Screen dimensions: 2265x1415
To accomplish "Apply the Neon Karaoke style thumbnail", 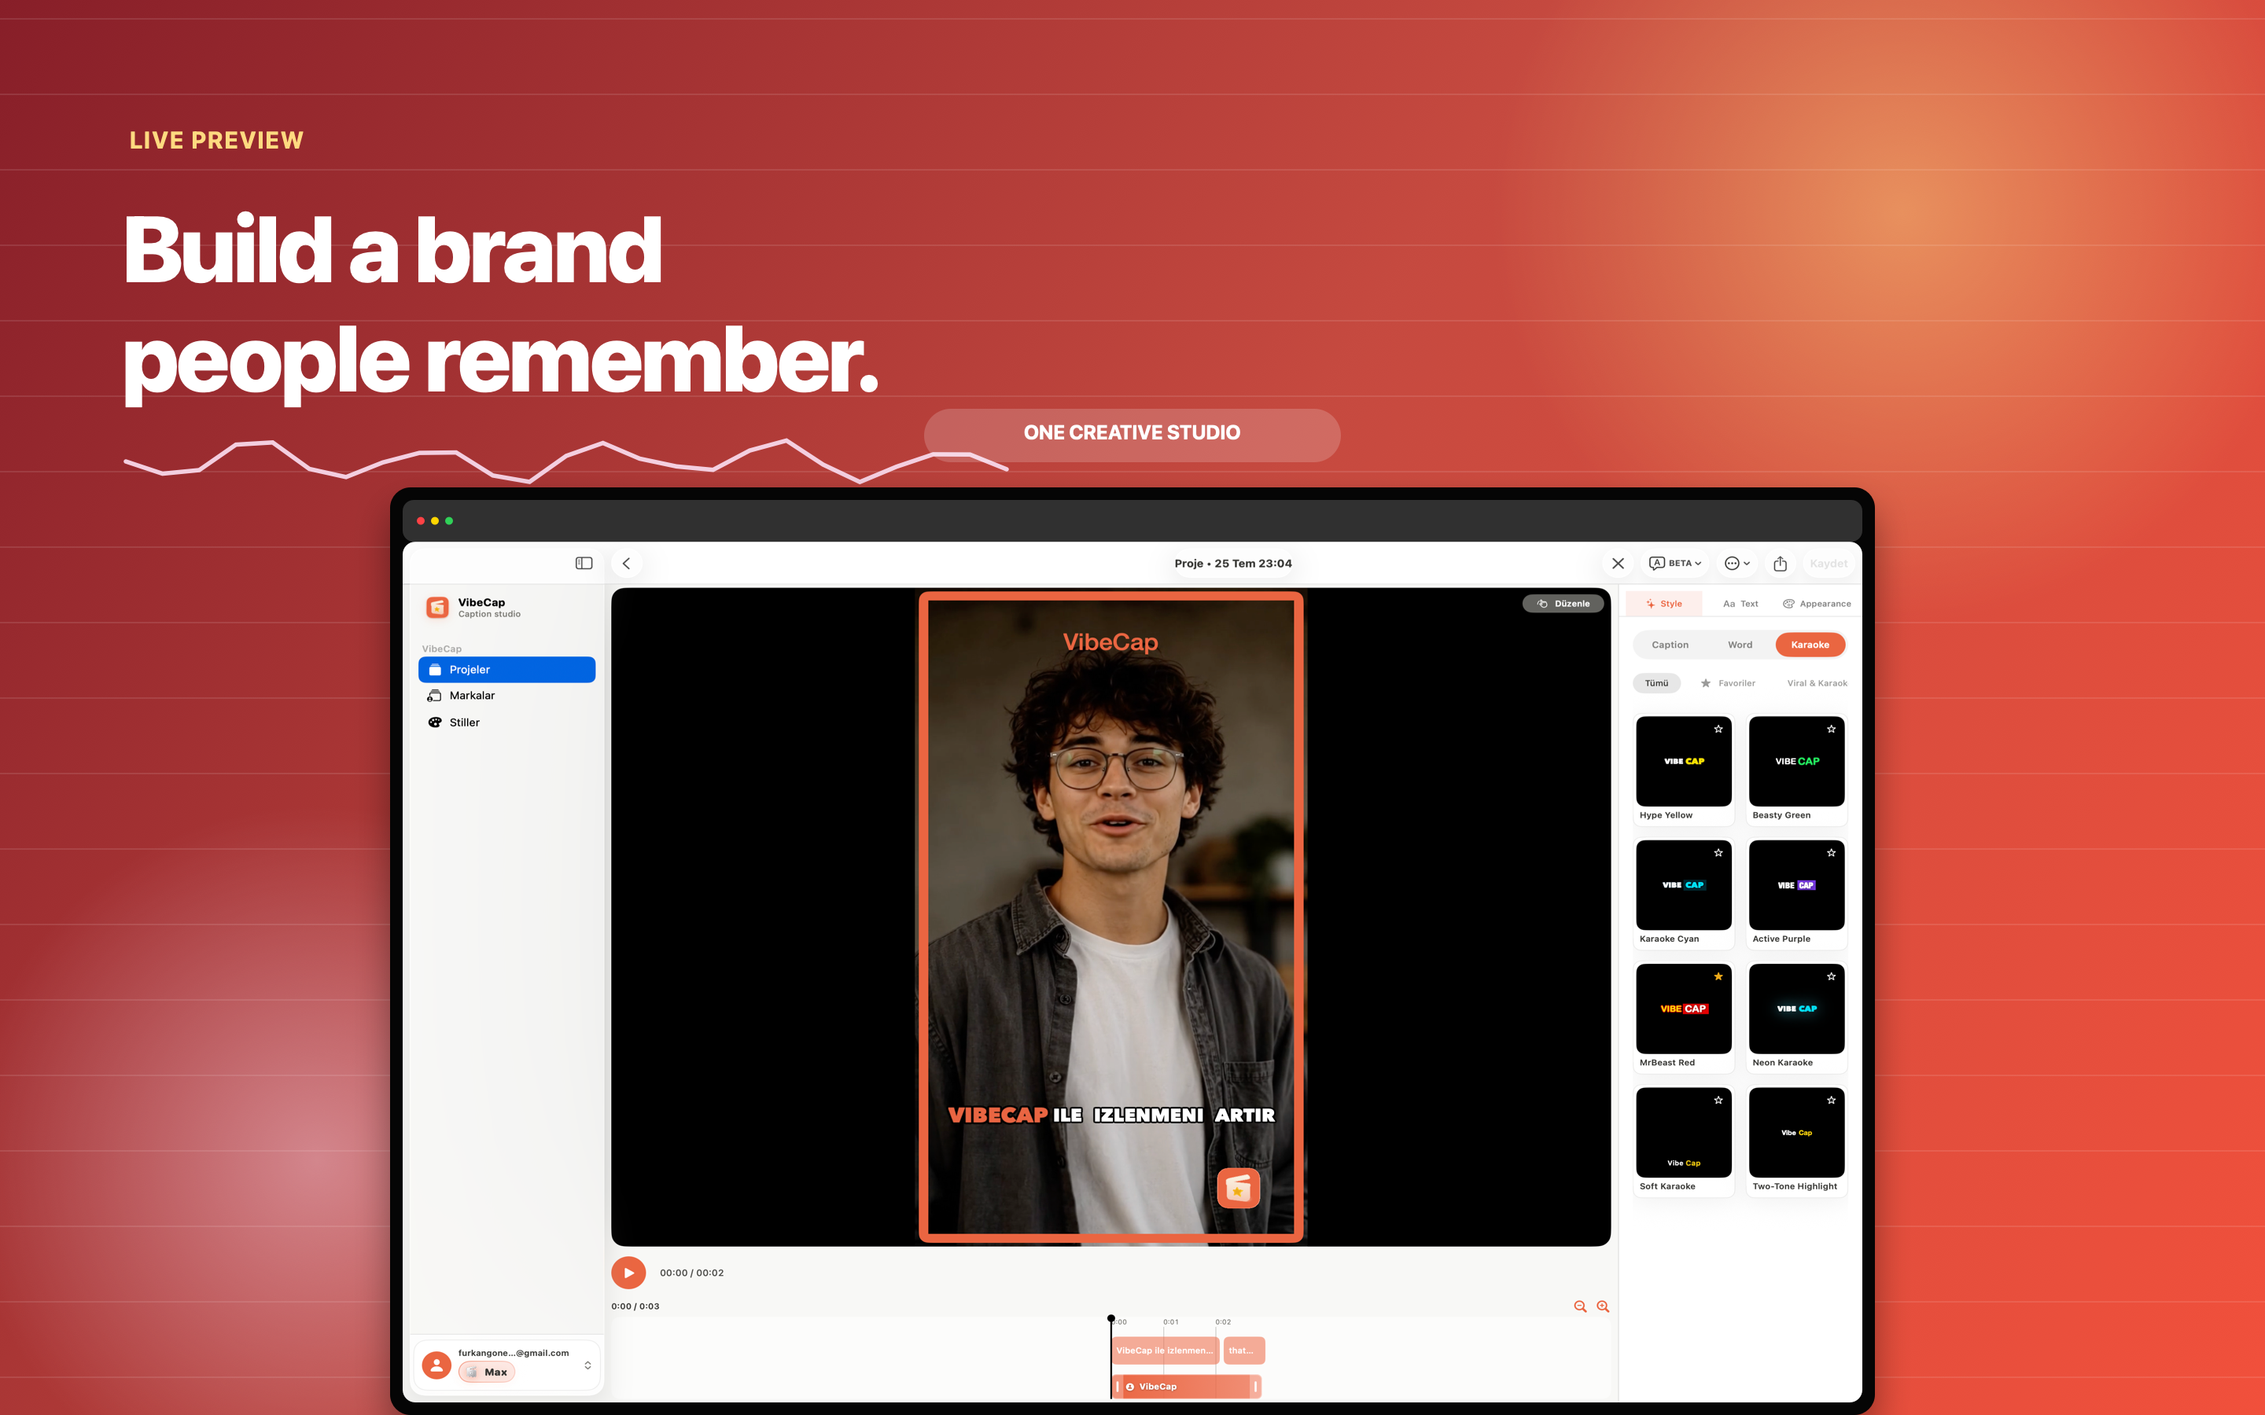I will (1797, 1009).
